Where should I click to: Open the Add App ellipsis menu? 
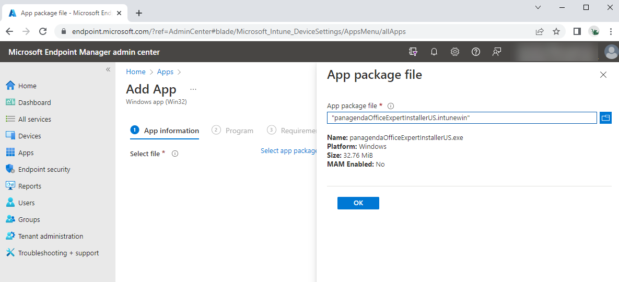(193, 89)
